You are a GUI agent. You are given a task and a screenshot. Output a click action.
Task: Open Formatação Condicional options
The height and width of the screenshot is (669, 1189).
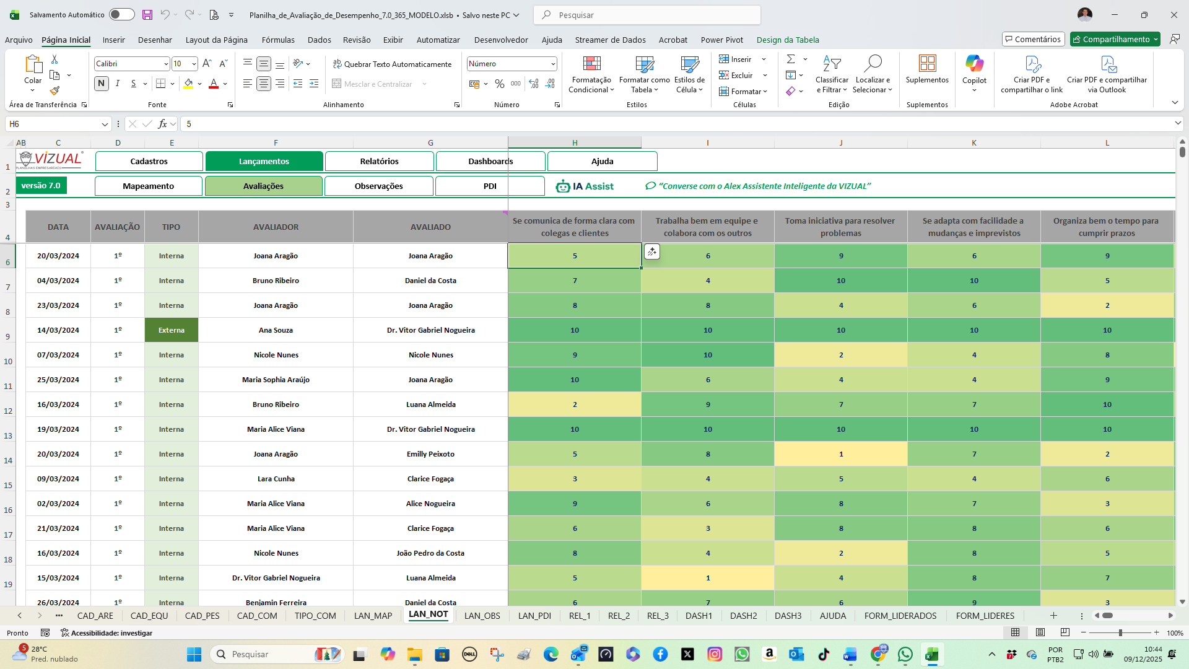tap(591, 74)
